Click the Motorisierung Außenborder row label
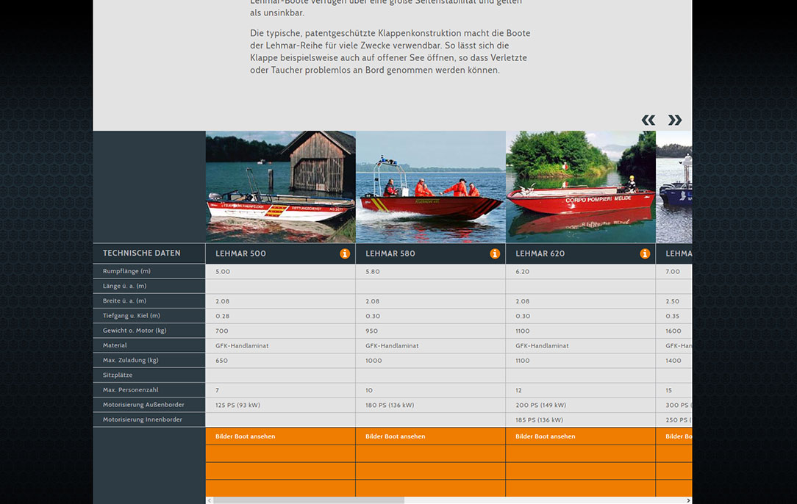Image resolution: width=797 pixels, height=504 pixels. coord(143,405)
